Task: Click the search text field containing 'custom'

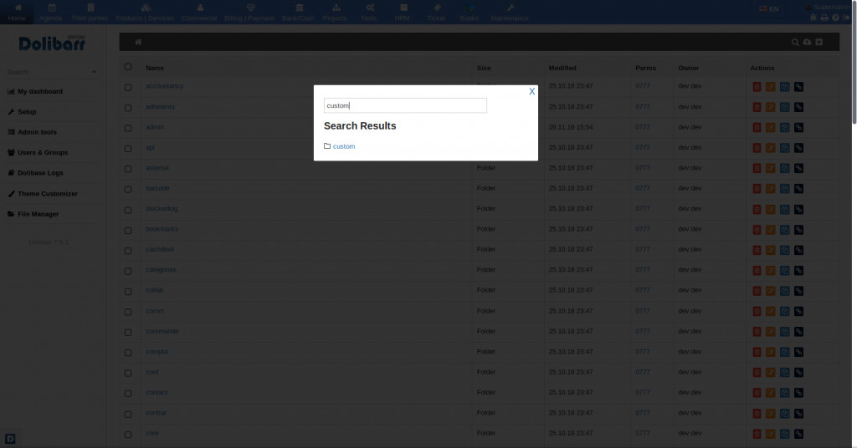Action: [405, 105]
